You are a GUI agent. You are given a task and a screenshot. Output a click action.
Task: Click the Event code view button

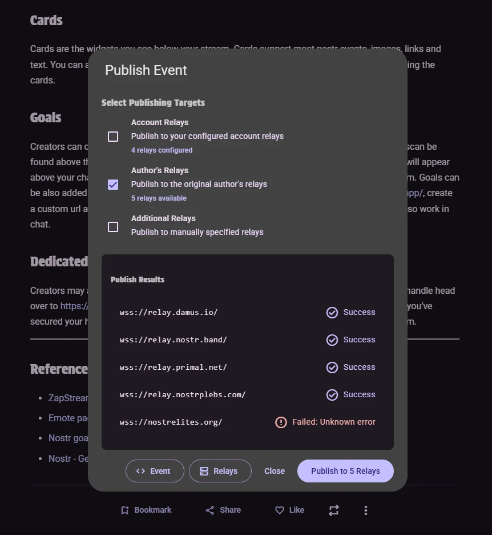tap(155, 471)
